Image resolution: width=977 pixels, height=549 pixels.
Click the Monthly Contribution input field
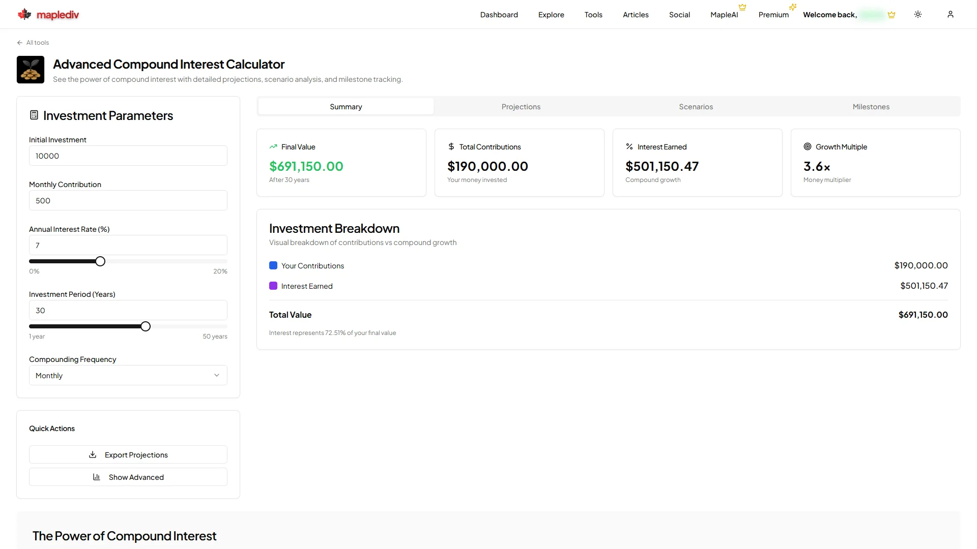pyautogui.click(x=128, y=200)
